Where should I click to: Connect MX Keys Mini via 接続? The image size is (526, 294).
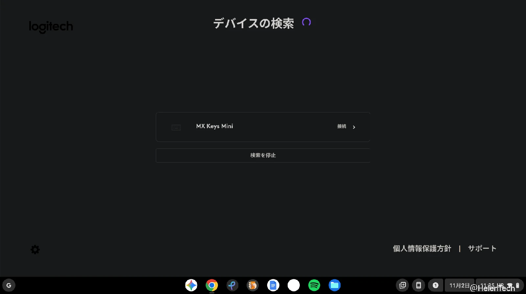(x=342, y=127)
